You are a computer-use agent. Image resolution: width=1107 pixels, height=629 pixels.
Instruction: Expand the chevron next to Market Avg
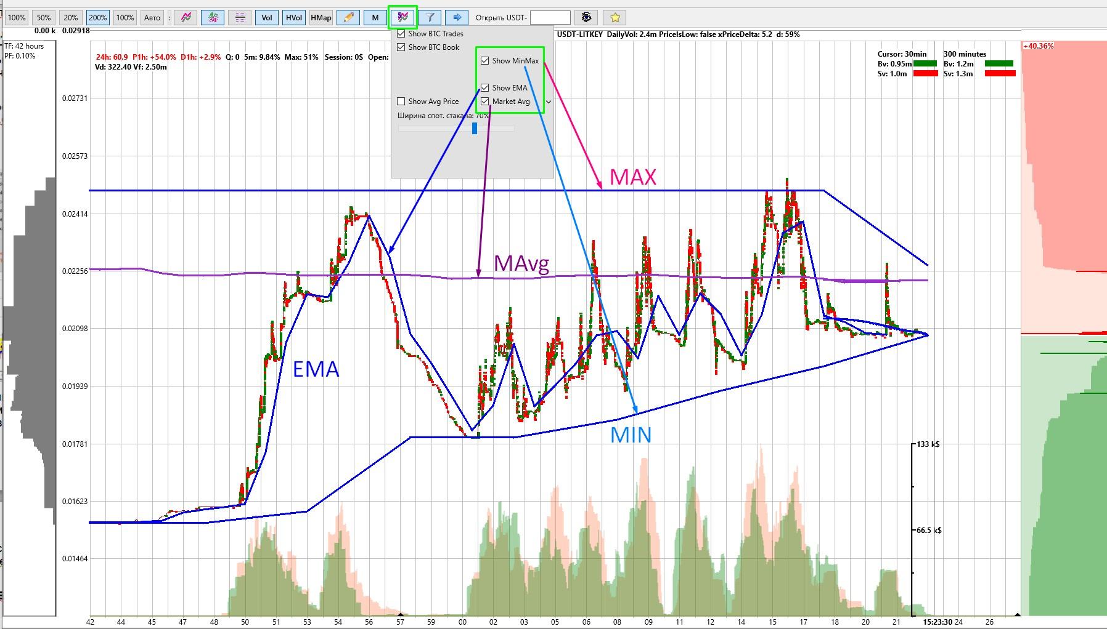548,102
